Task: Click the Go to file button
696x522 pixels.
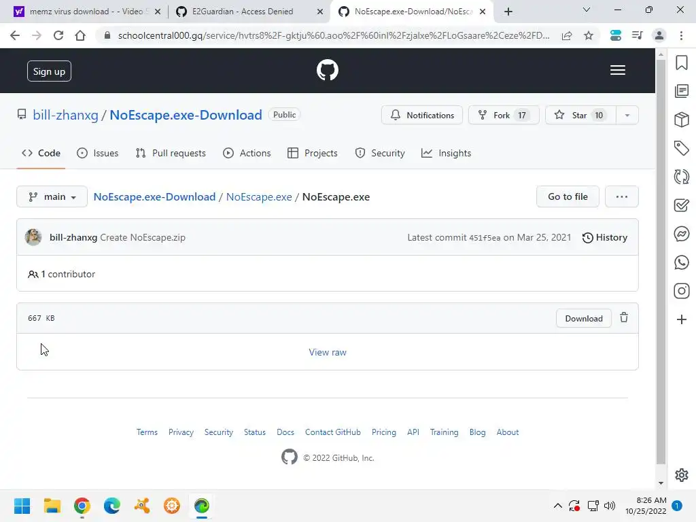Action: click(568, 196)
